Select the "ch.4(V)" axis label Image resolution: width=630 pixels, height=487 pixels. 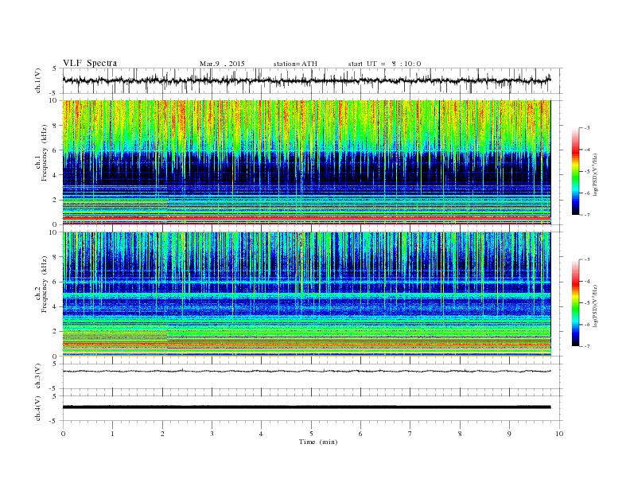(38, 408)
